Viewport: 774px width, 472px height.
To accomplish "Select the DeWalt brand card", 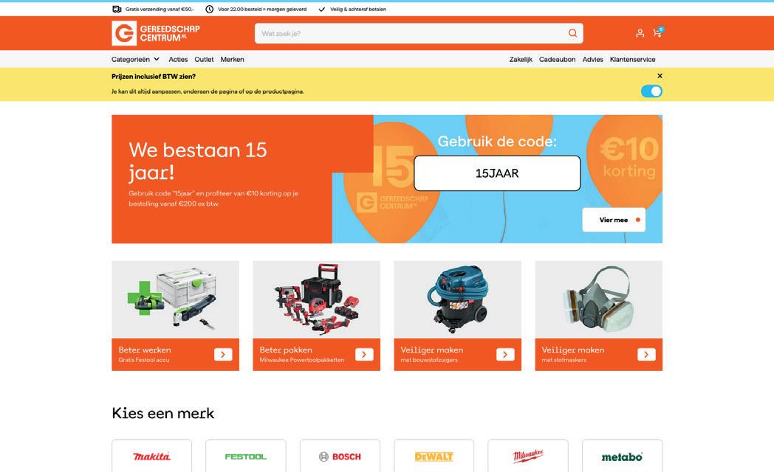I will coord(434,456).
